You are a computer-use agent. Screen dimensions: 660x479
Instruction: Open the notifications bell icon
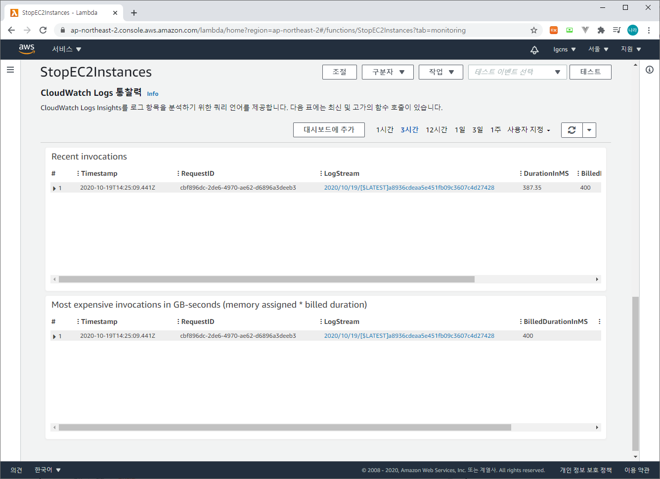pyautogui.click(x=534, y=49)
